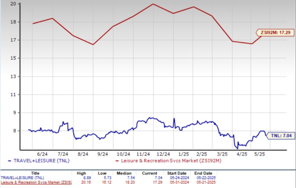Screen dimensions: 296x188
Task: Click the High column header
Action: 81,173
